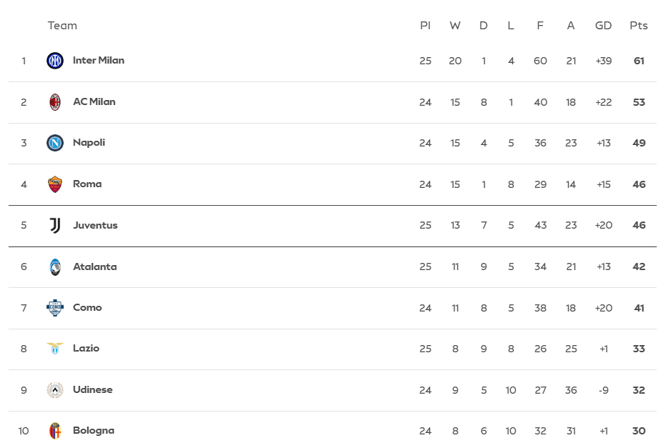Click the Roma club crest
671x448 pixels.
(55, 184)
